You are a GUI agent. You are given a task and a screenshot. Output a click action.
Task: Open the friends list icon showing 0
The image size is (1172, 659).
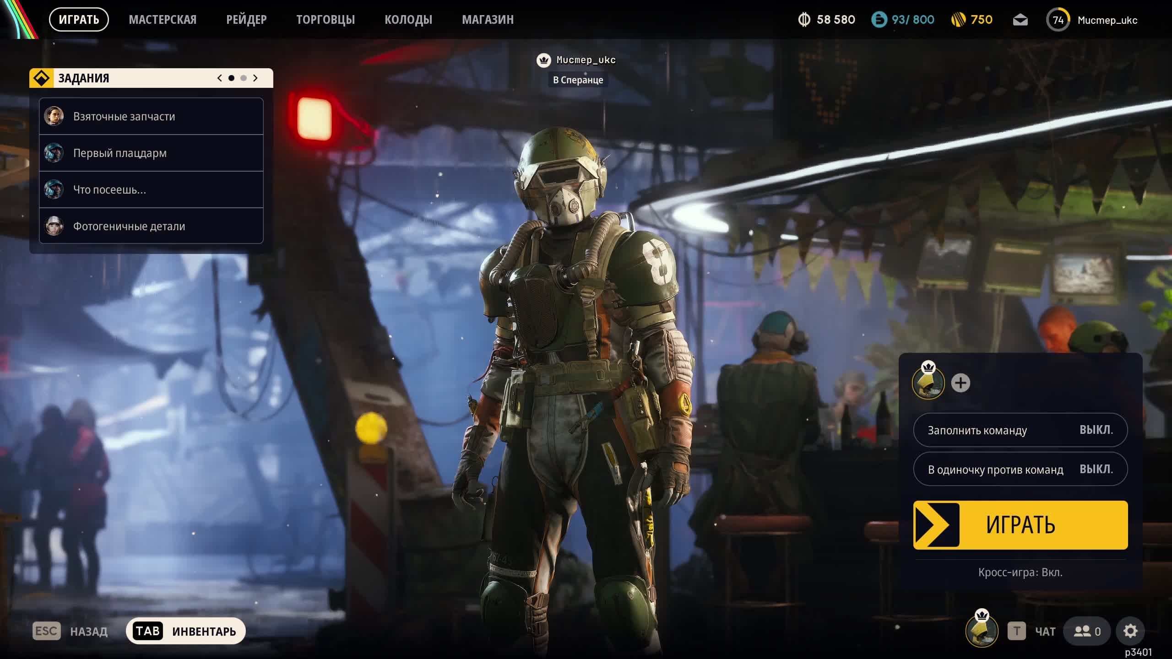coord(1087,631)
